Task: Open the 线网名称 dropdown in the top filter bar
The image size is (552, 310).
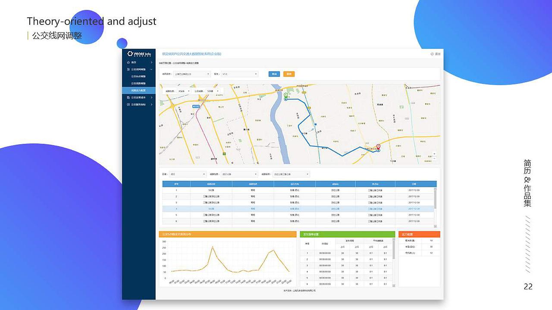Action: 192,74
